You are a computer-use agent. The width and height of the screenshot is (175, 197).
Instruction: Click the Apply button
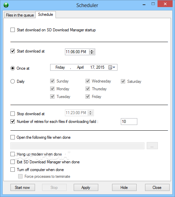[x=86, y=188]
